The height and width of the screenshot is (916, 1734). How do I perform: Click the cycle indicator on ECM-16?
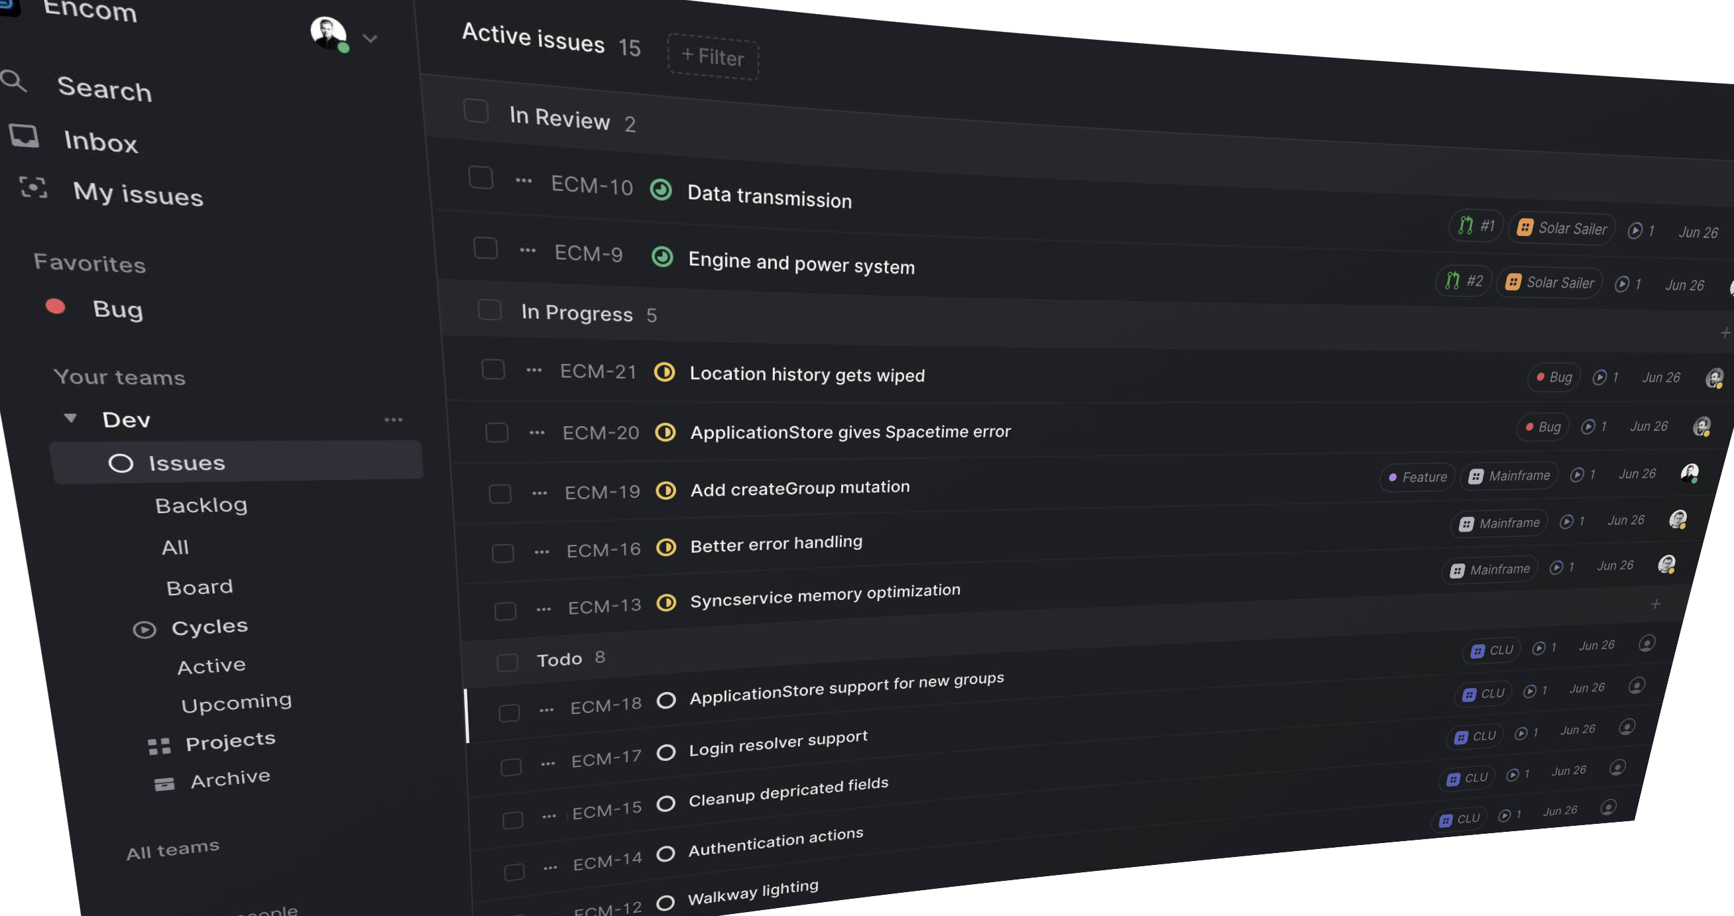[1572, 522]
